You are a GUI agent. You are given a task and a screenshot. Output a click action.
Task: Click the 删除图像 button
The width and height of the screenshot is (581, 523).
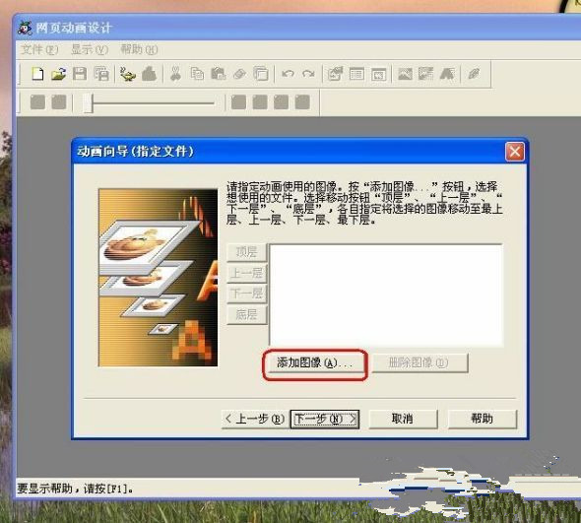(x=420, y=362)
